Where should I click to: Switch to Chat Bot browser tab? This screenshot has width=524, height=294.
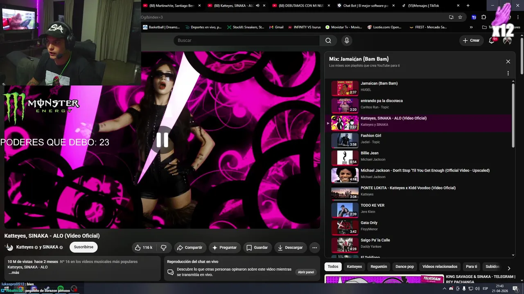[365, 6]
